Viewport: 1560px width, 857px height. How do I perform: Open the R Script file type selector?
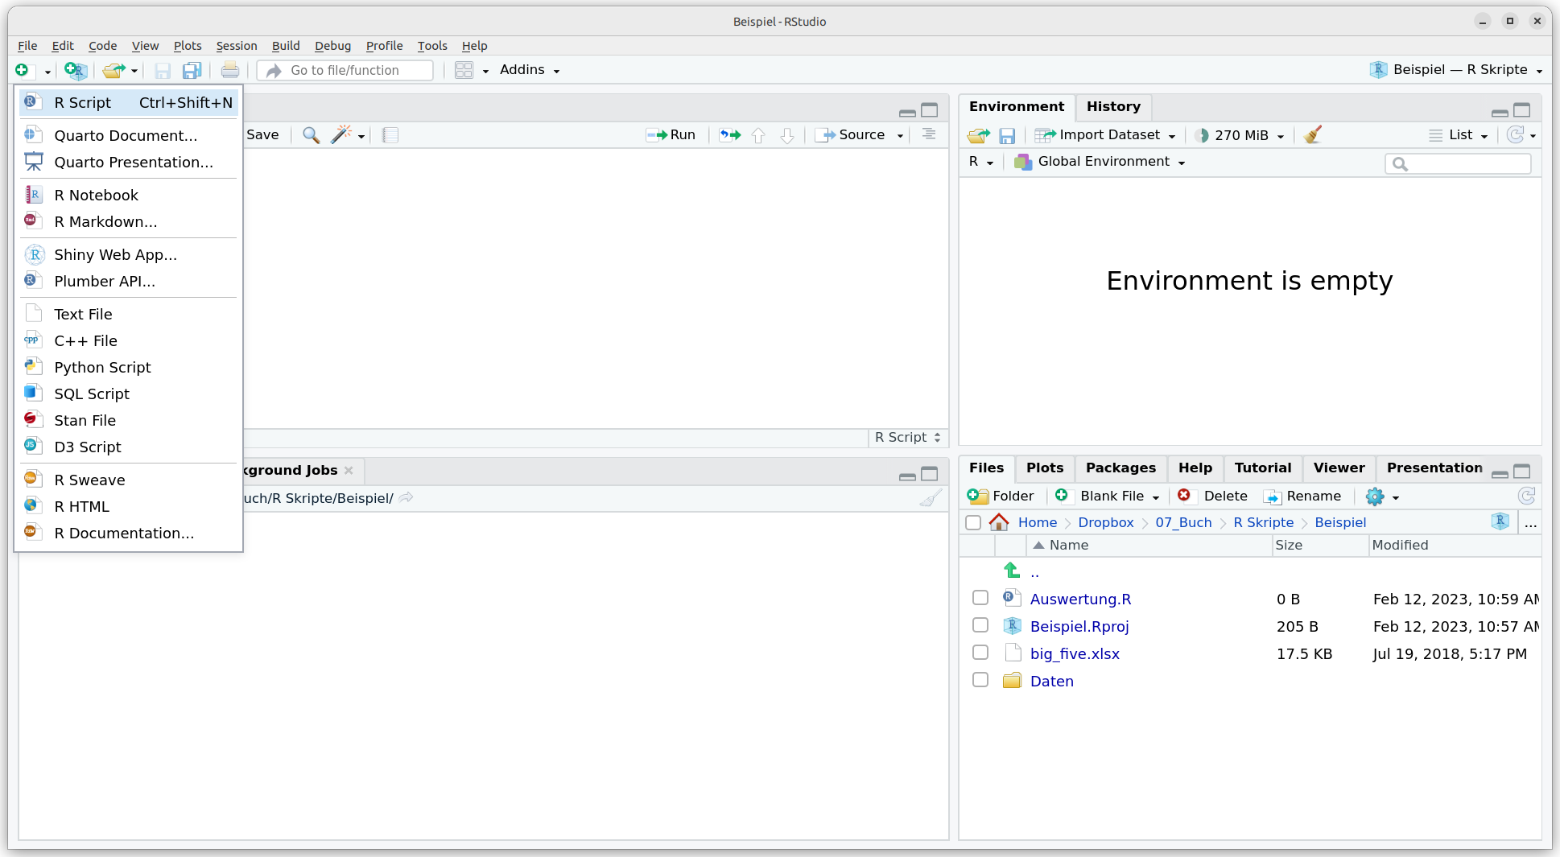(908, 437)
